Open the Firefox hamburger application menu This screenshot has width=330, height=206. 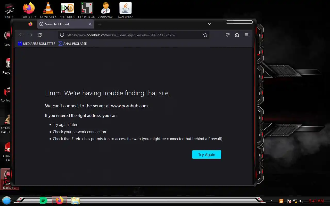(246, 35)
